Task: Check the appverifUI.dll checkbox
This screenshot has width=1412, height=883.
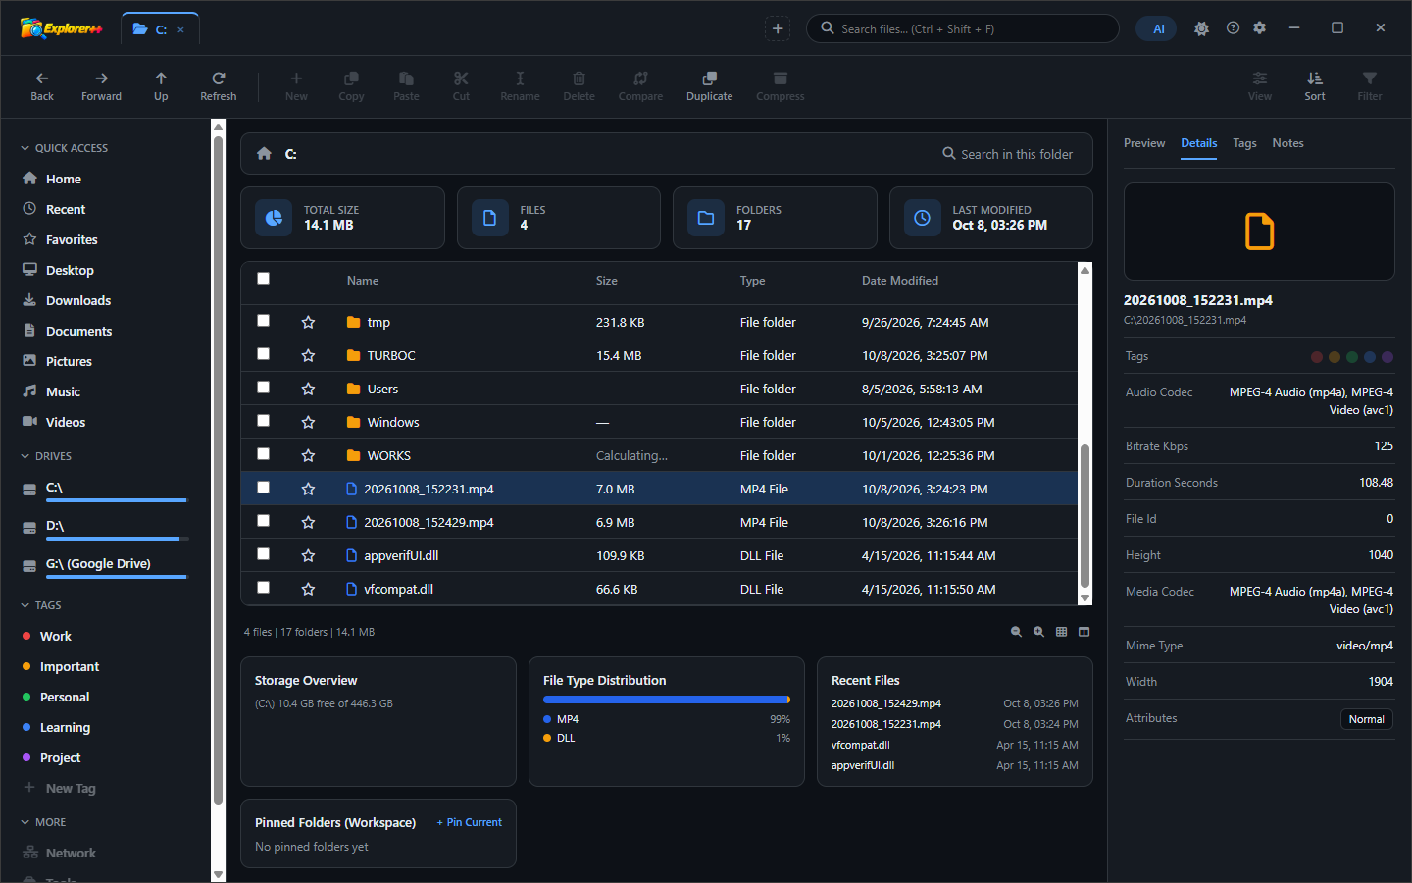Action: pyautogui.click(x=263, y=554)
